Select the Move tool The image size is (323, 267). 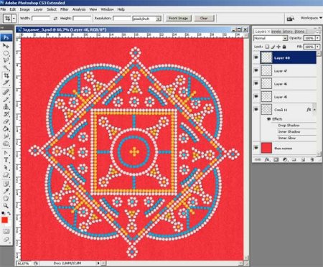point(6,46)
